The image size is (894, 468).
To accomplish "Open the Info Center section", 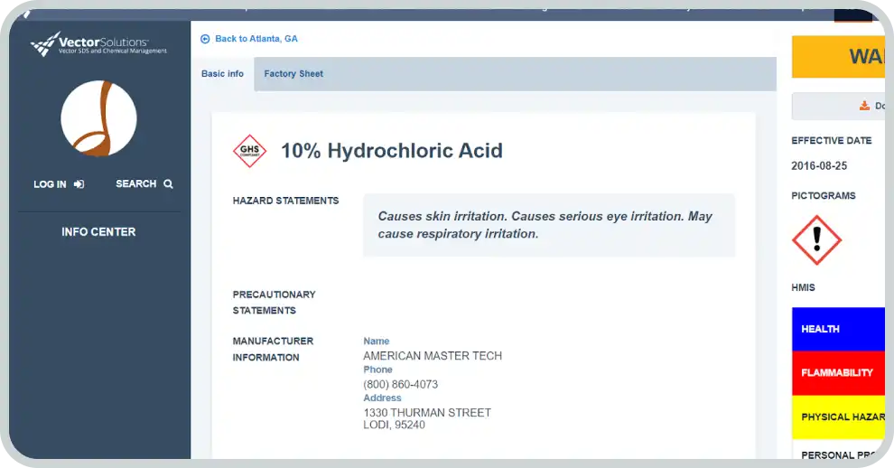I will (x=98, y=232).
